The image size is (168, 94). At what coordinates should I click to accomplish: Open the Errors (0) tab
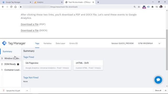73,43
